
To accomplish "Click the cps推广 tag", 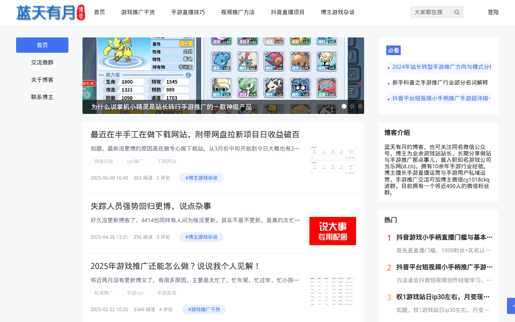I will (x=135, y=161).
